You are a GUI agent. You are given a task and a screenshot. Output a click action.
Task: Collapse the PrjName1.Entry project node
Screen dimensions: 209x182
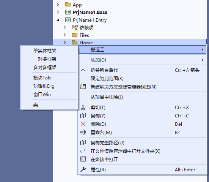[x=58, y=20]
